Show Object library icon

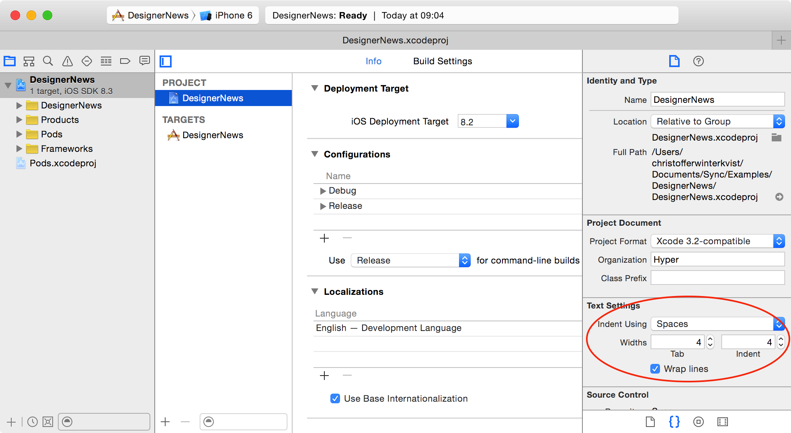pyautogui.click(x=699, y=422)
